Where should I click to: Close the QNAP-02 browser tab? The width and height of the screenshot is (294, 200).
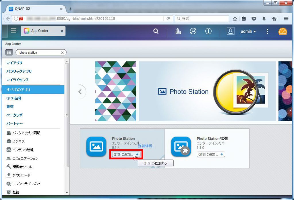pyautogui.click(x=61, y=9)
